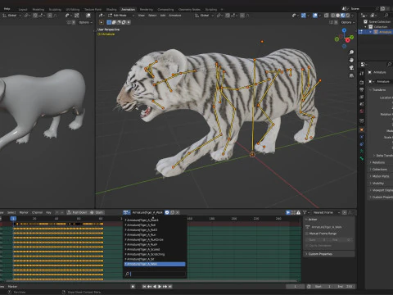Open the Select menu in the tiger viewport
The image size is (393, 295).
pyautogui.click(x=152, y=16)
